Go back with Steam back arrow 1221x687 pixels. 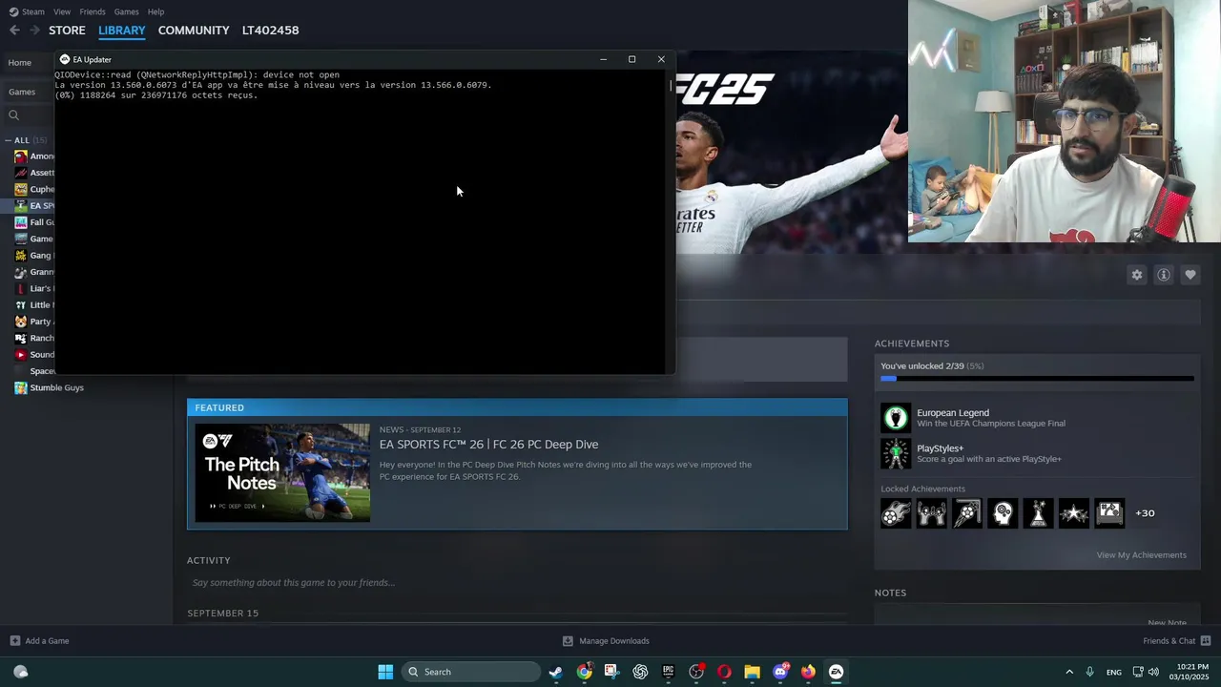(x=14, y=31)
